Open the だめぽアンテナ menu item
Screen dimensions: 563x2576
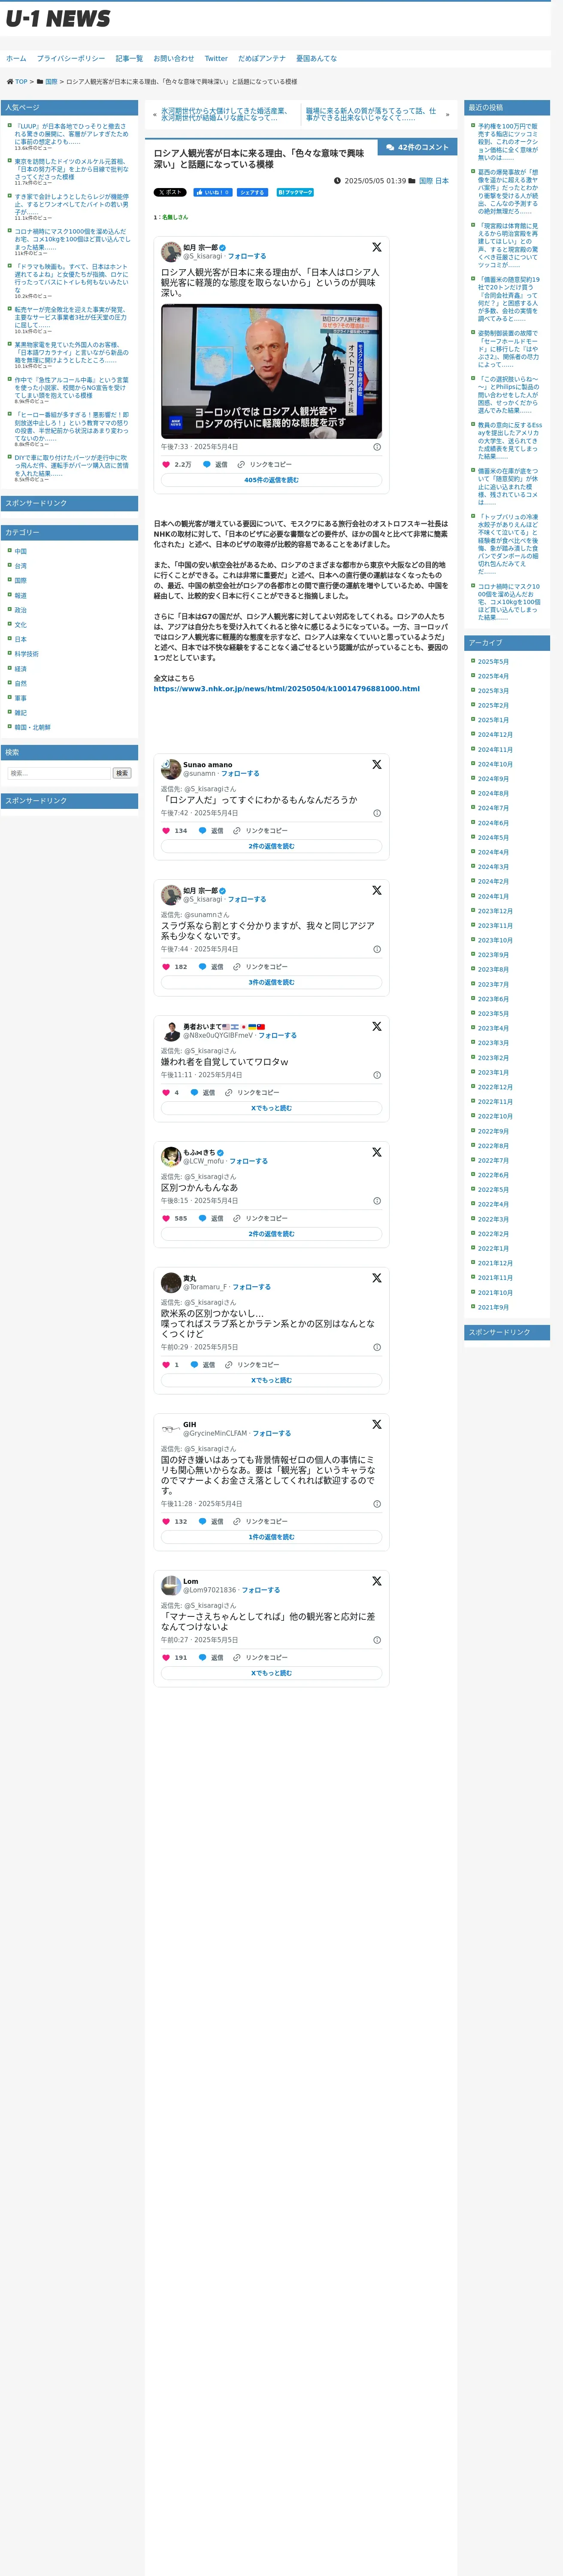[262, 59]
